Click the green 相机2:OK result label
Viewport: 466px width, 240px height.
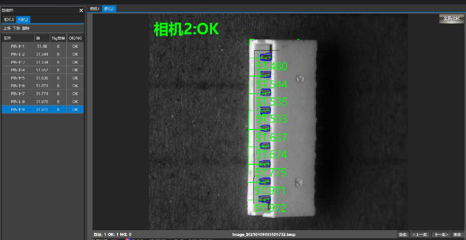pos(187,29)
